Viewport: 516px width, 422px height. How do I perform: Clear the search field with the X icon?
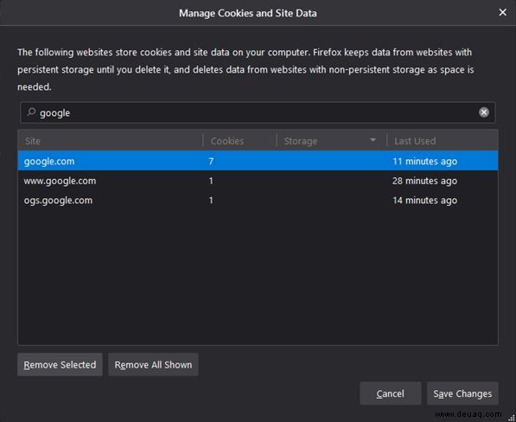pyautogui.click(x=483, y=112)
